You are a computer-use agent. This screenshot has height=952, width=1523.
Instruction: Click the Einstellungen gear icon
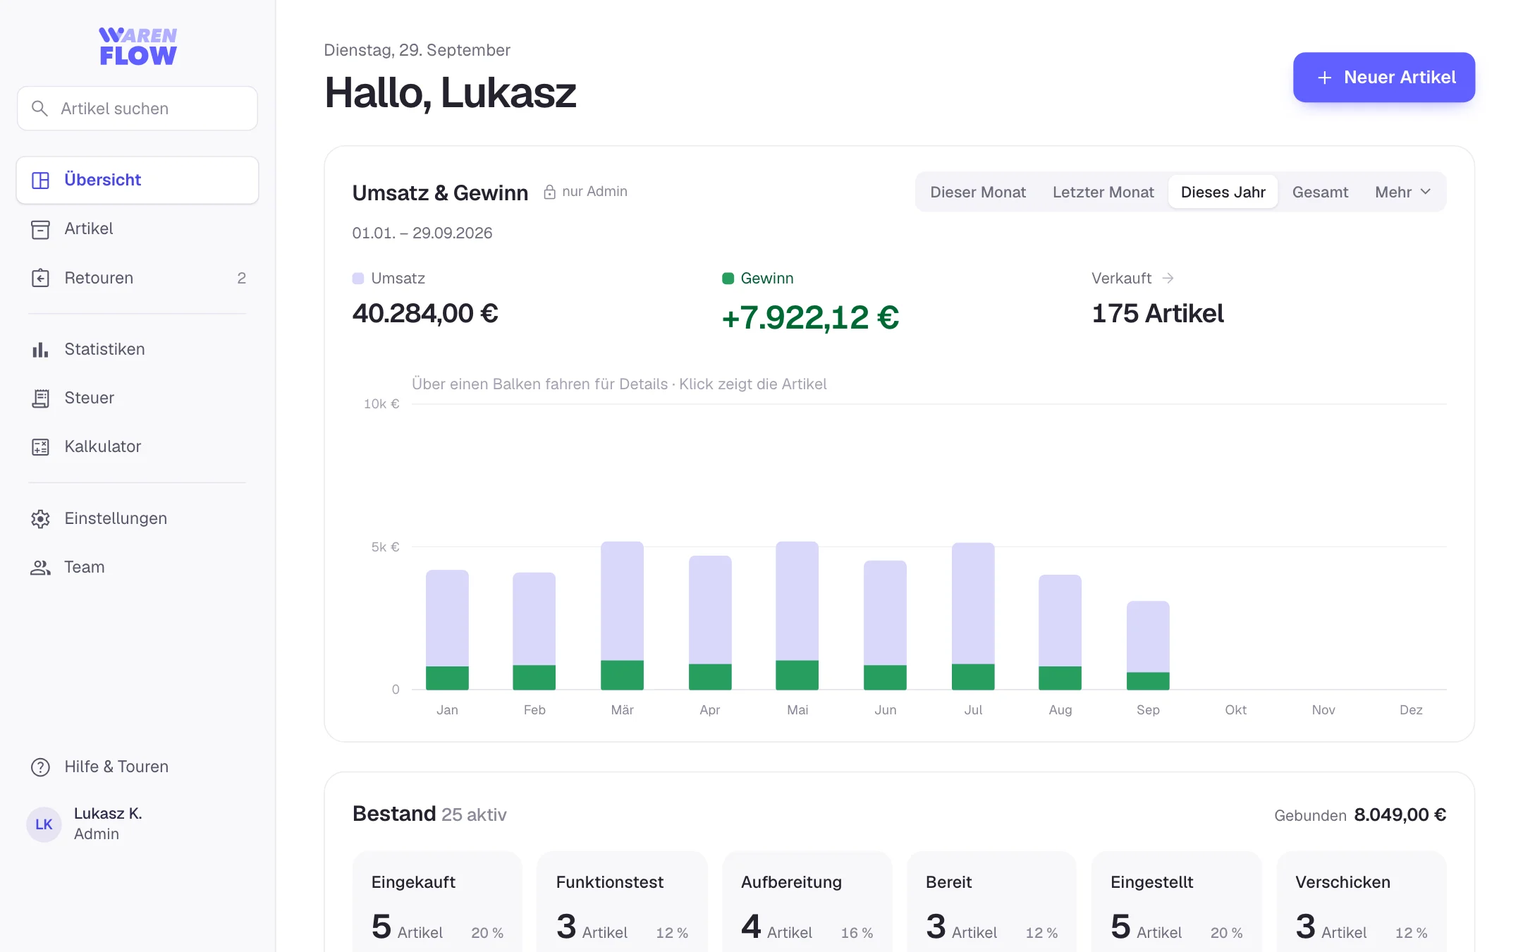41,519
